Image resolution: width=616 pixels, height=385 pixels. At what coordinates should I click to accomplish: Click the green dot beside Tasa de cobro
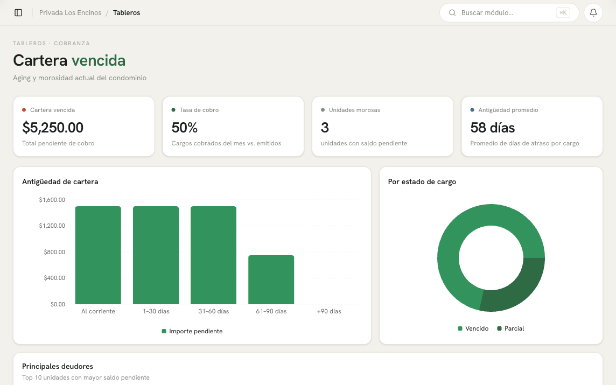pos(173,110)
